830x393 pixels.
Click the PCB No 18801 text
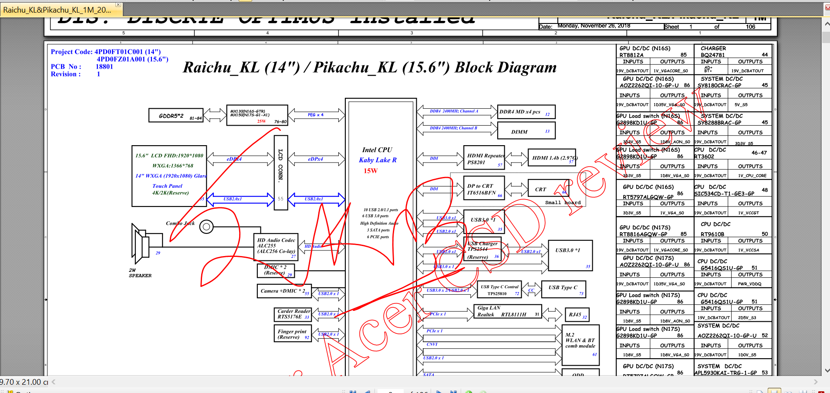(x=82, y=67)
